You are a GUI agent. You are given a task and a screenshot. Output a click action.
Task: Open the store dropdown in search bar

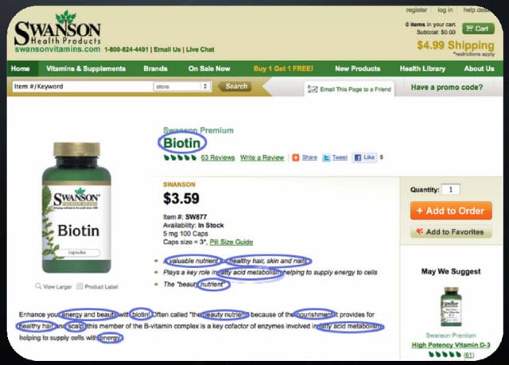click(x=181, y=87)
